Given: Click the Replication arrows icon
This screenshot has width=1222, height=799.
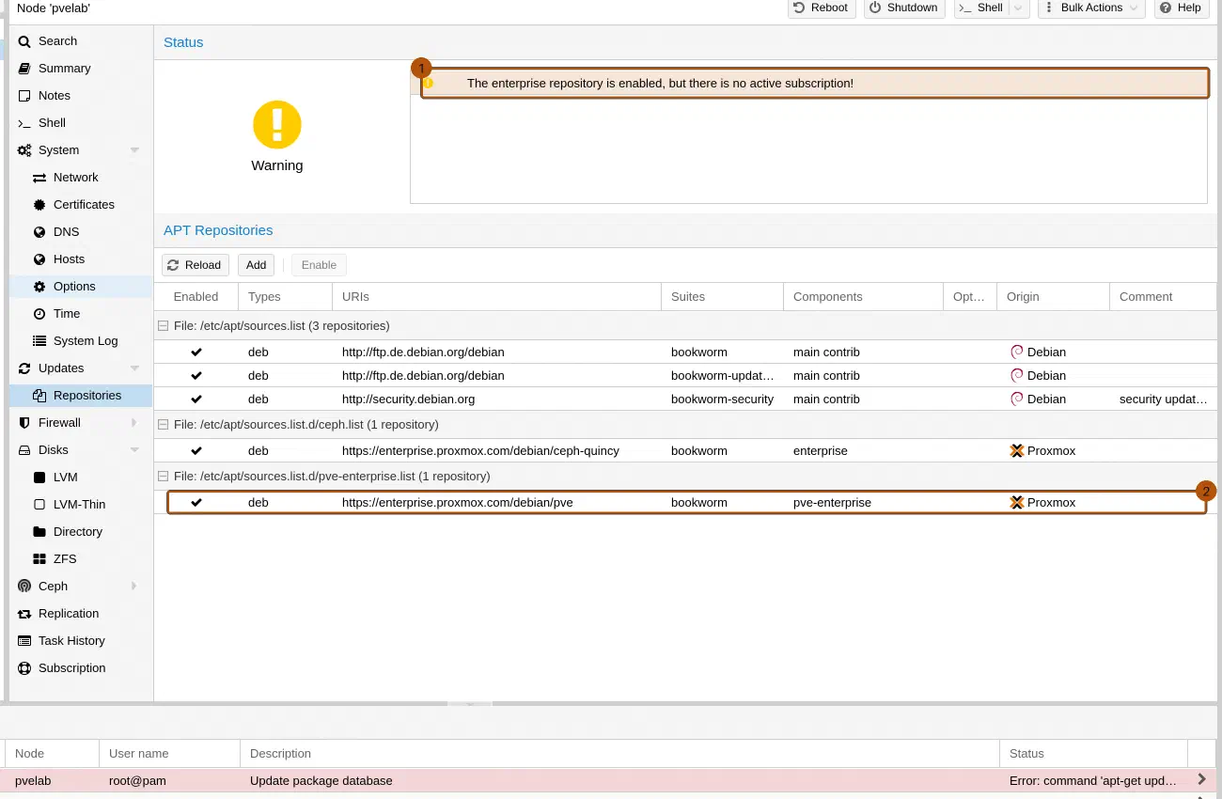Looking at the screenshot, I should (24, 614).
